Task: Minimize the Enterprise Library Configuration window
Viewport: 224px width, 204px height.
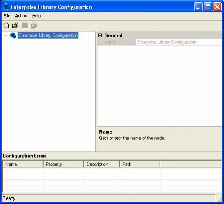Action: click(198, 7)
